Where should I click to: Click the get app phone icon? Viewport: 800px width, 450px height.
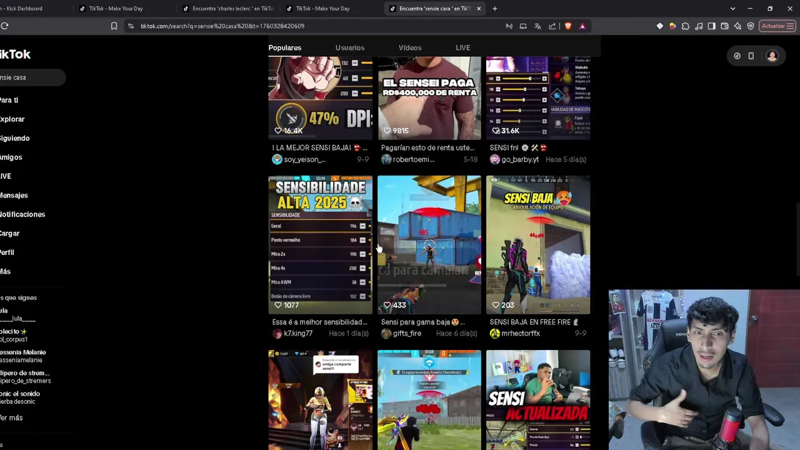pyautogui.click(x=751, y=56)
